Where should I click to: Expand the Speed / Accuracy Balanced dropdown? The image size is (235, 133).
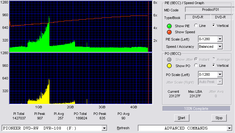[x=220, y=47]
